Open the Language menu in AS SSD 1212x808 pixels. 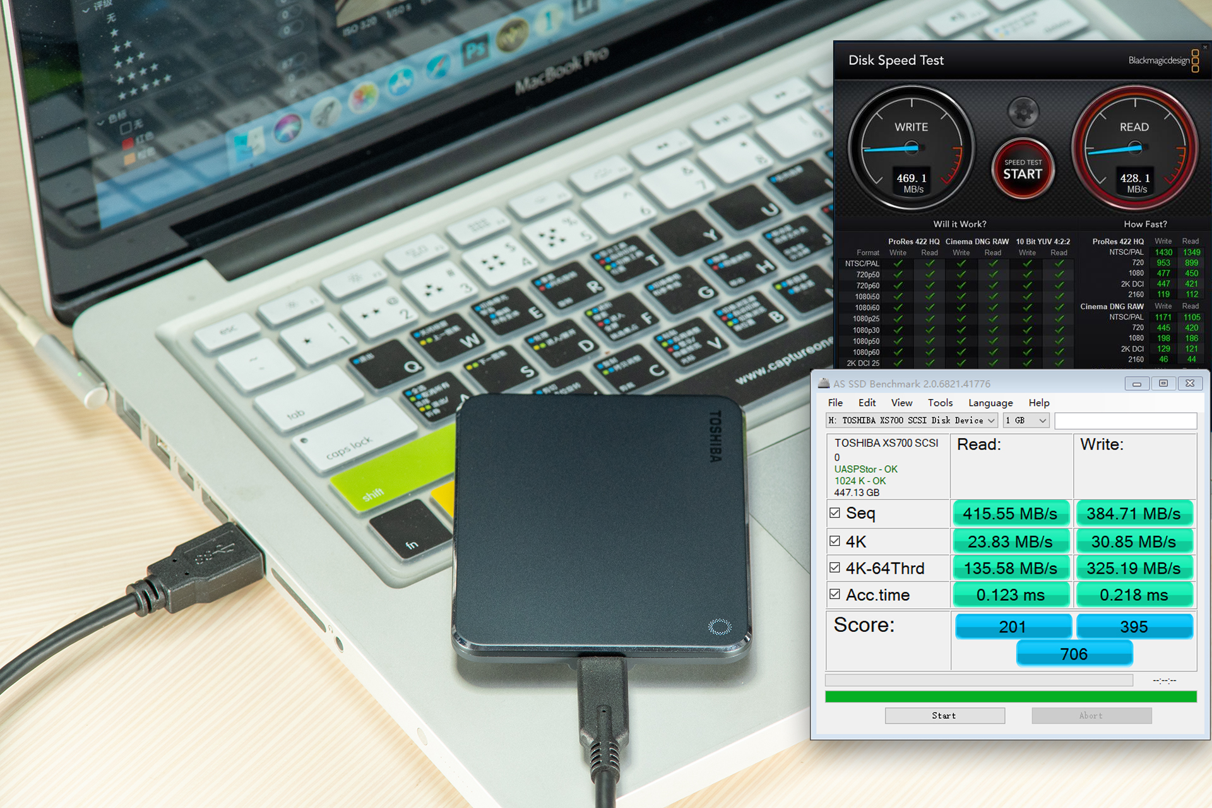pyautogui.click(x=990, y=403)
